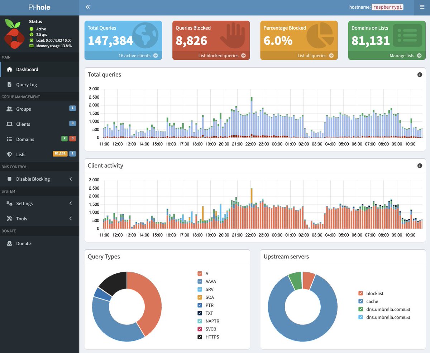Click the Groups people icon
The image size is (430, 353).
(10, 109)
